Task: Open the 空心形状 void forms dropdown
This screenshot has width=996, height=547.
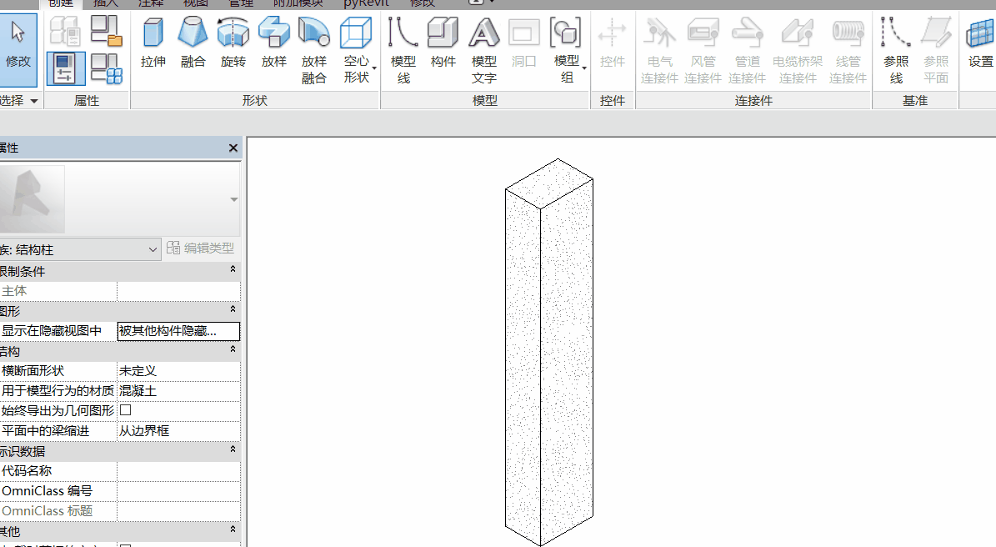Action: click(x=358, y=51)
